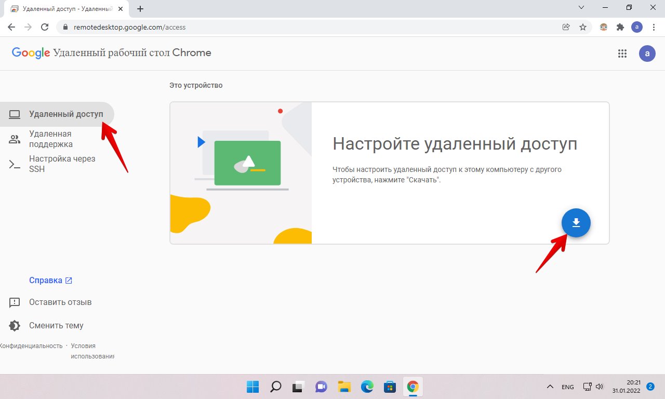Open the tab search dropdown

(x=582, y=7)
